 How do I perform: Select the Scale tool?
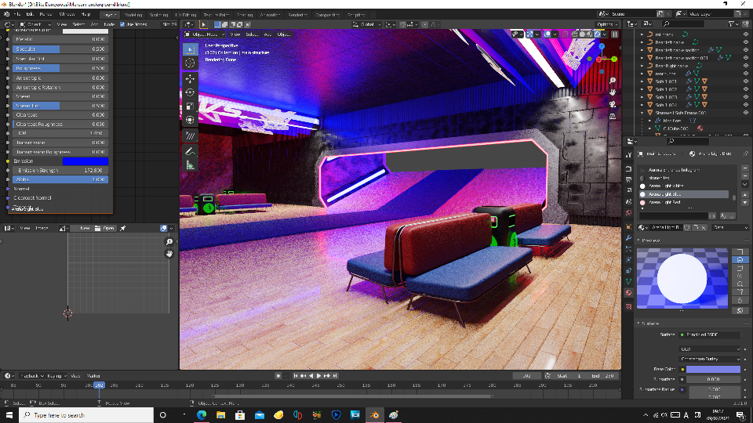click(190, 106)
